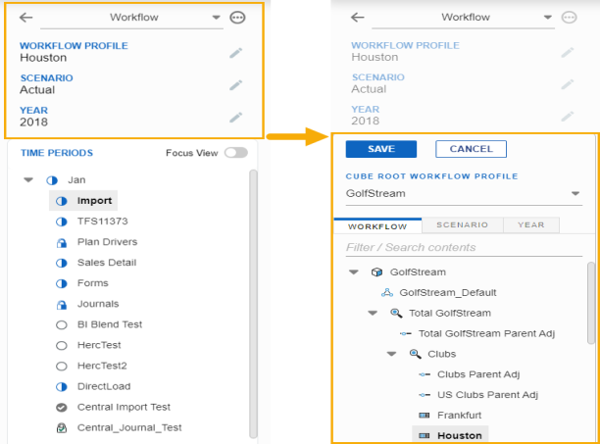The width and height of the screenshot is (600, 444).
Task: Collapse the Total GolfStream node
Action: point(373,313)
